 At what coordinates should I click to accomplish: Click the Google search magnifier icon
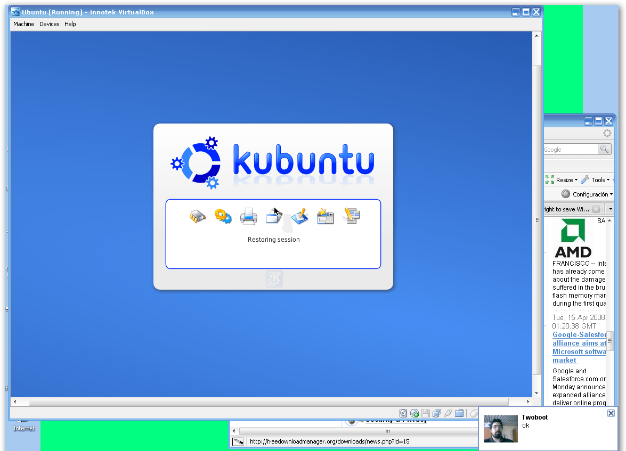(x=605, y=149)
